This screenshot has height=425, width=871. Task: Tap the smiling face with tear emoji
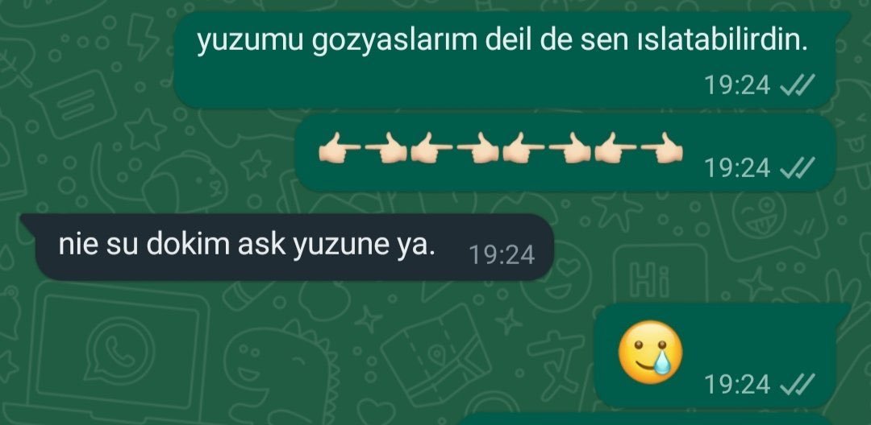[651, 352]
